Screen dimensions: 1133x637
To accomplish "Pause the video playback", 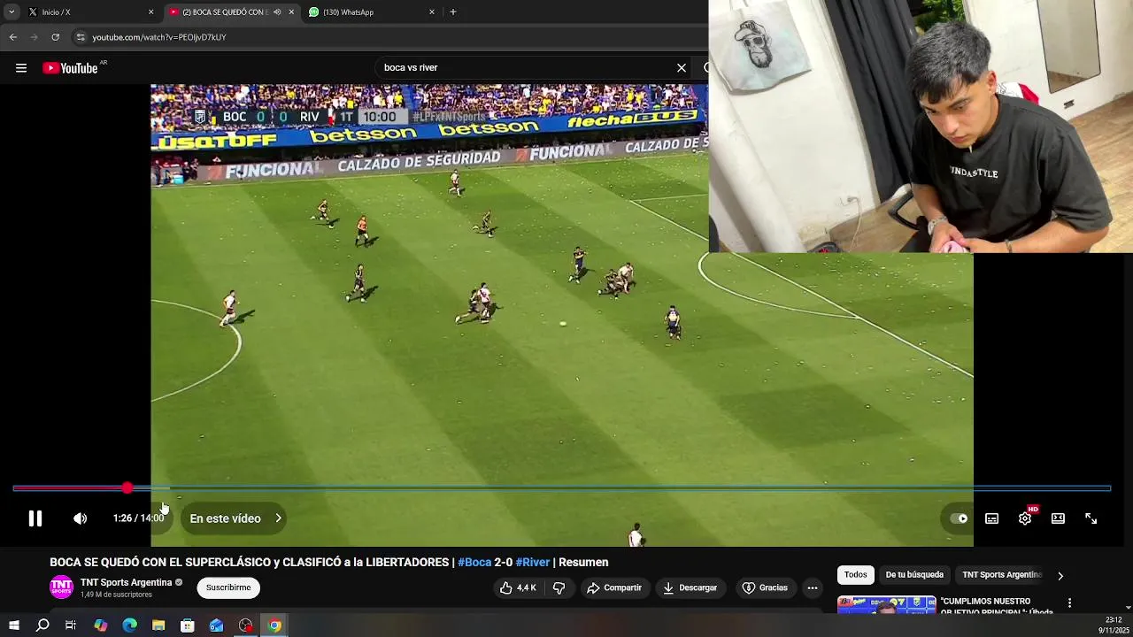I will (35, 518).
